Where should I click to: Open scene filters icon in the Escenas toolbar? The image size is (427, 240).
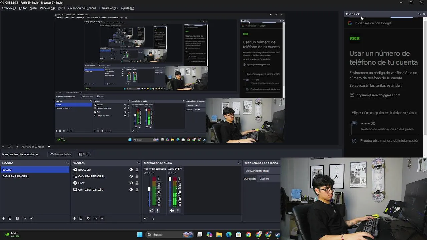pyautogui.click(x=17, y=218)
